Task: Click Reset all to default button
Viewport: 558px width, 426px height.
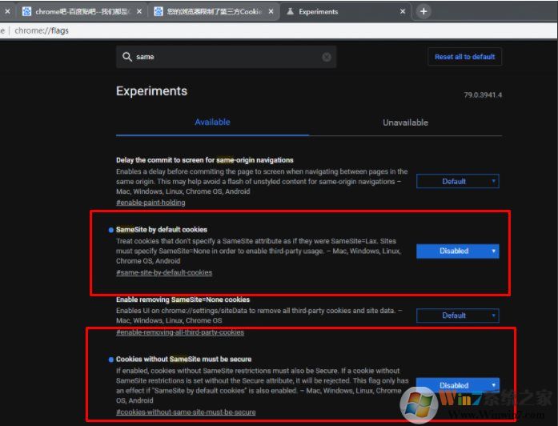Action: (464, 57)
